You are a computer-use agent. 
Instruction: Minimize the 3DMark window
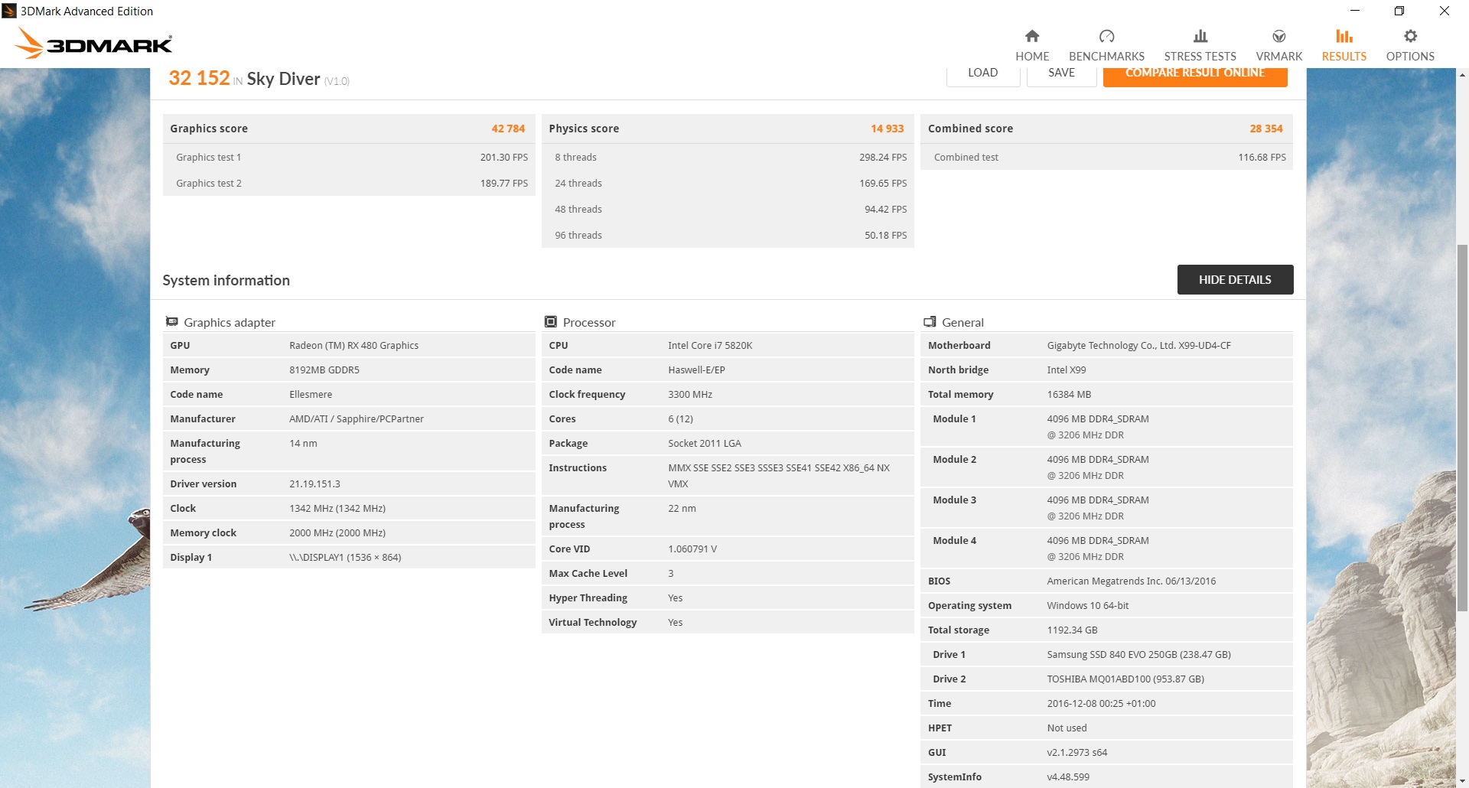pos(1355,11)
